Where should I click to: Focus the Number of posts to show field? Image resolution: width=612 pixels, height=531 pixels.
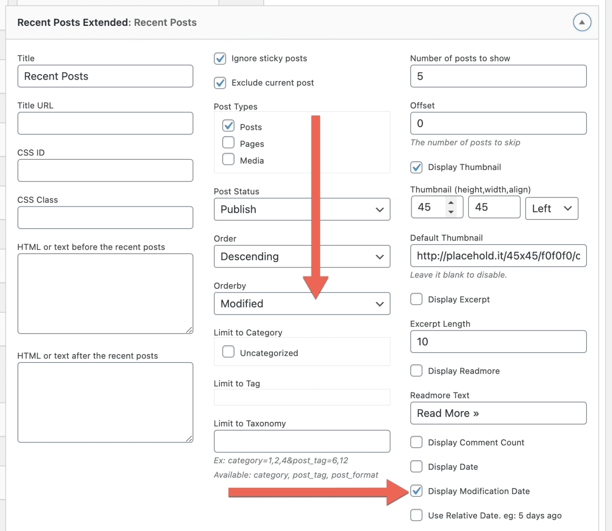[x=498, y=76]
